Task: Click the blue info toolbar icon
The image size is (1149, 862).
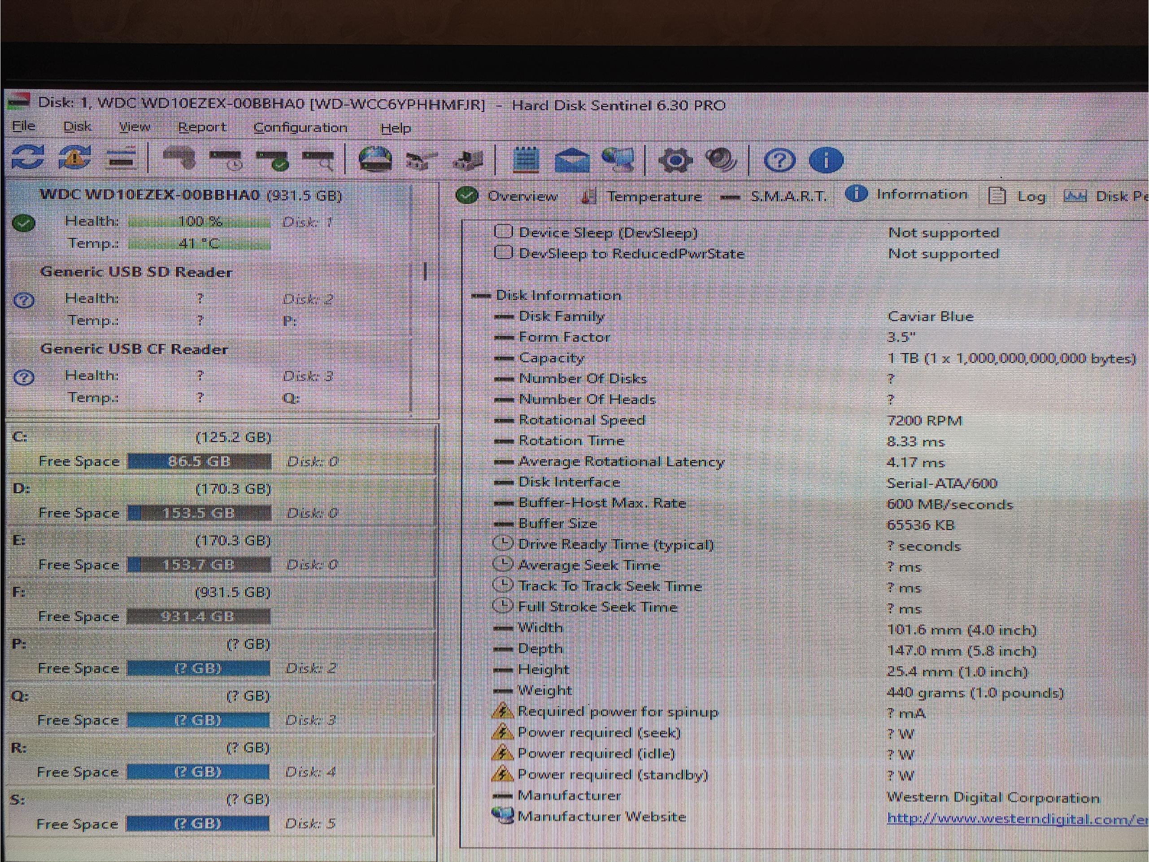Action: (x=826, y=160)
